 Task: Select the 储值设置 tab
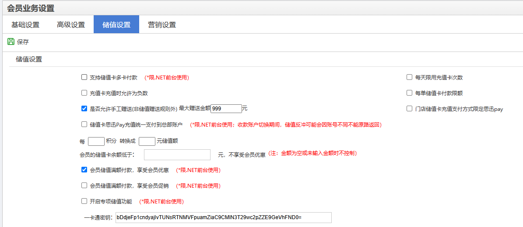(116, 25)
